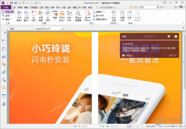Screen dimensions: 186x129
Task: Open the layers panel in left sidebar
Action: tap(4, 57)
